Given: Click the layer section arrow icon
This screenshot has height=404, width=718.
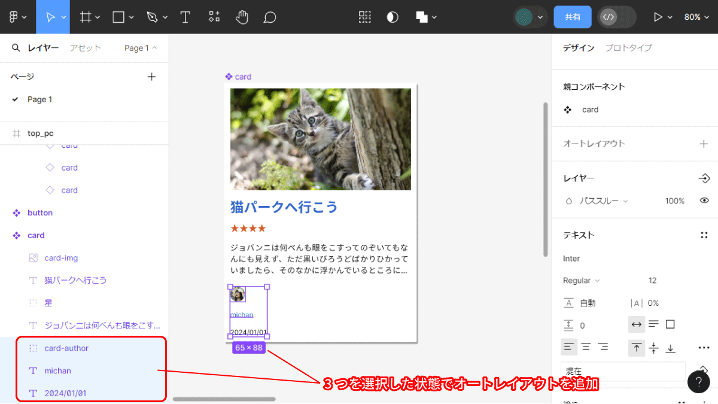Looking at the screenshot, I should pos(704,178).
